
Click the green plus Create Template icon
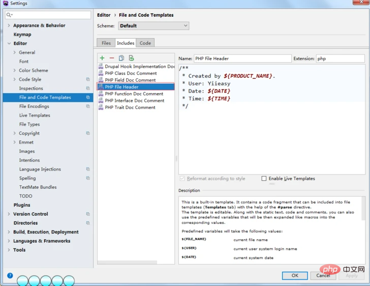tap(102, 58)
